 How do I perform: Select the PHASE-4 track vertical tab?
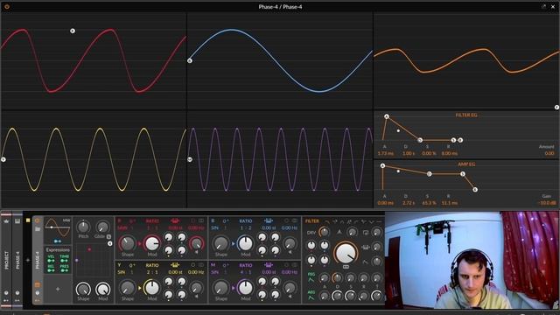[x=17, y=260]
